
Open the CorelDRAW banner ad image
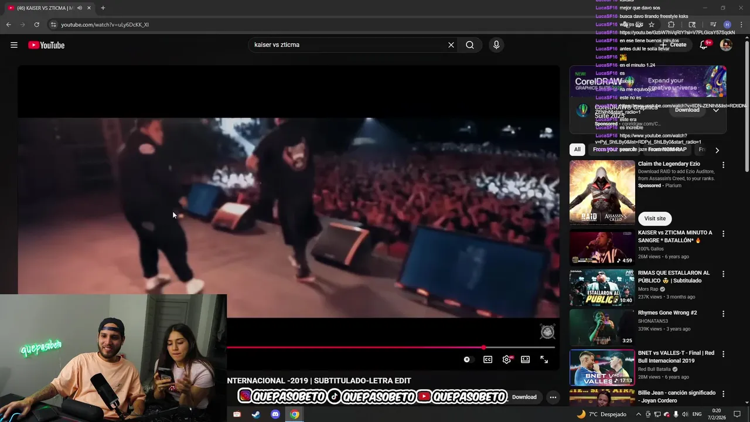[x=648, y=81]
